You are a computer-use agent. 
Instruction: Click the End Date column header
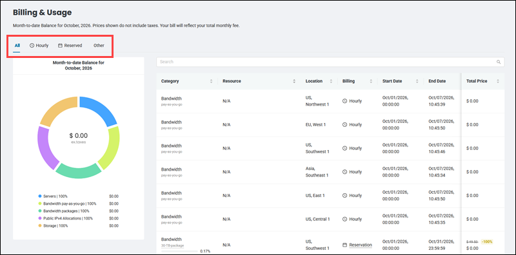tap(437, 81)
